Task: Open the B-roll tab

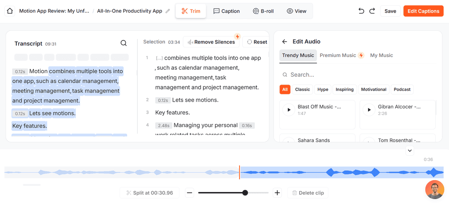Action: (x=263, y=11)
